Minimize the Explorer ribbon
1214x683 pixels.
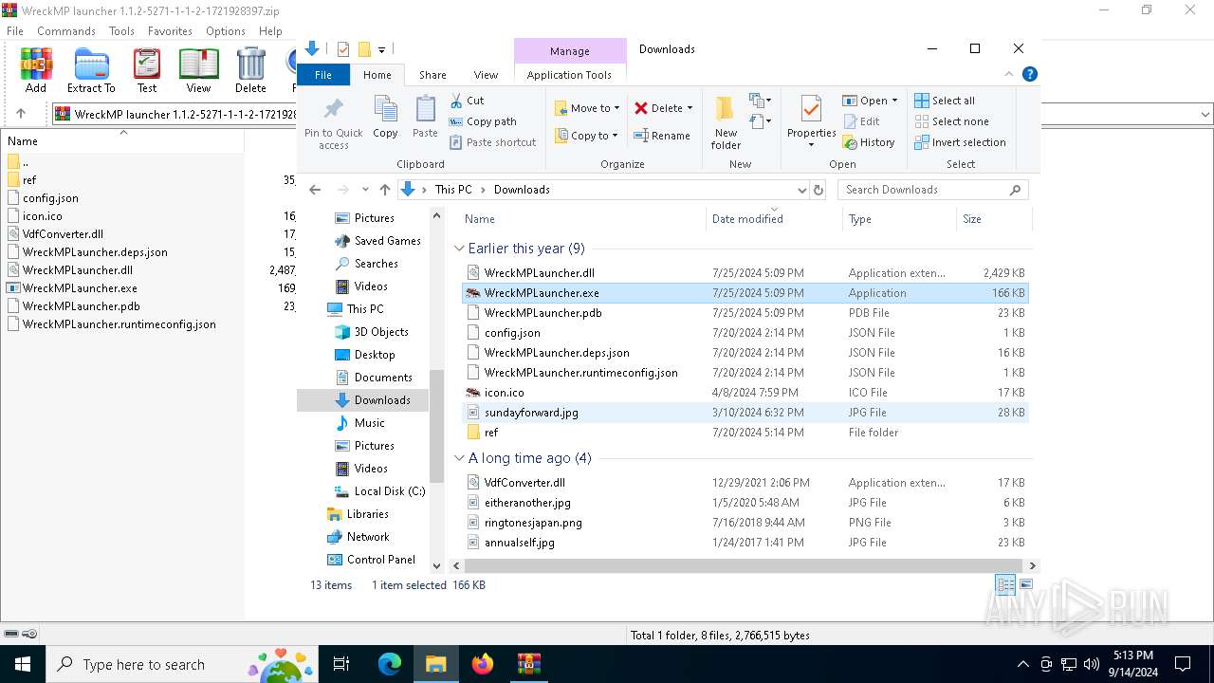tap(1009, 74)
